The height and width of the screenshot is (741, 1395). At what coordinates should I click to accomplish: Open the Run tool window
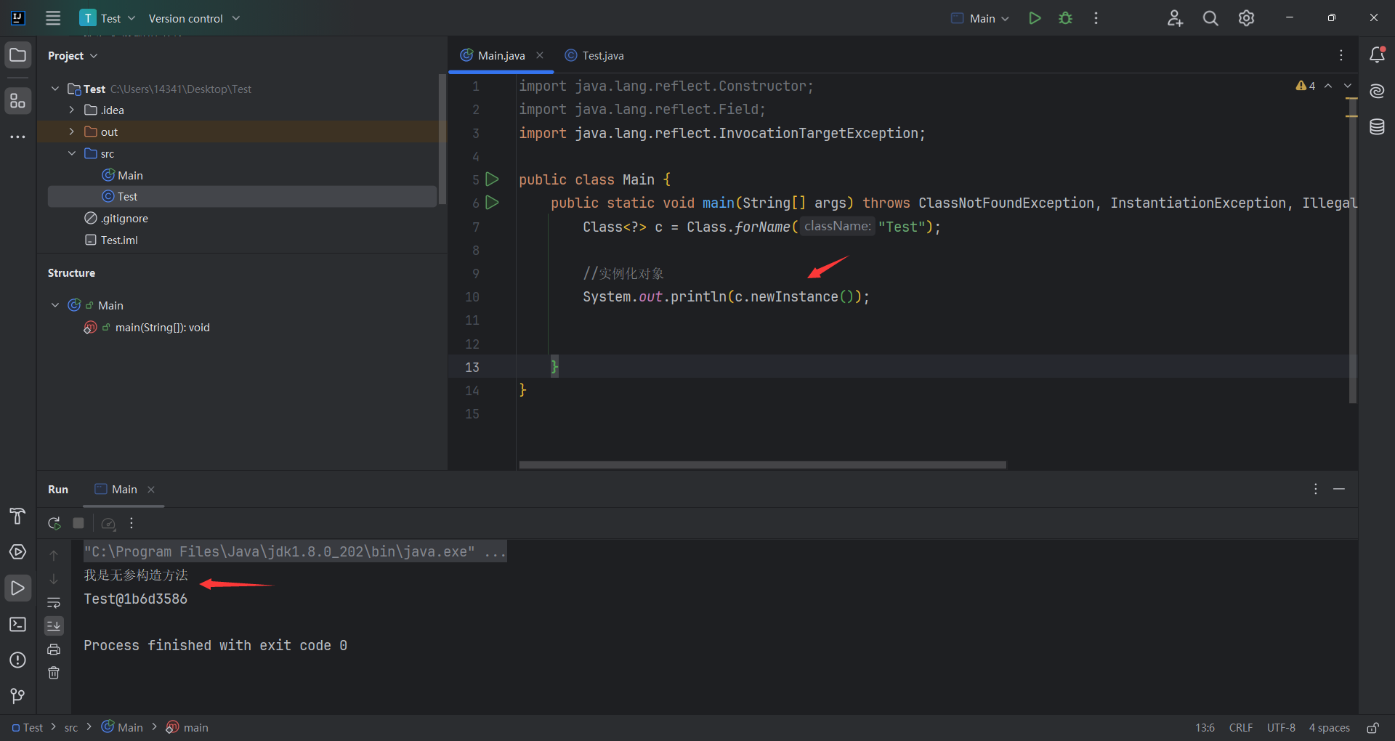[x=18, y=588]
